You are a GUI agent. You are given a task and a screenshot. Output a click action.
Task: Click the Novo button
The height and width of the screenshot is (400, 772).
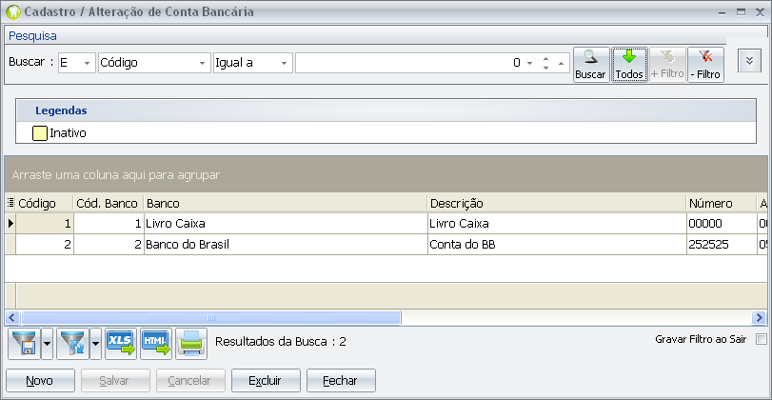(x=40, y=381)
